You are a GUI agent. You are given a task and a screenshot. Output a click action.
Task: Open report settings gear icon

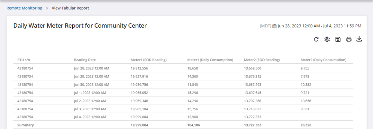pos(327,39)
